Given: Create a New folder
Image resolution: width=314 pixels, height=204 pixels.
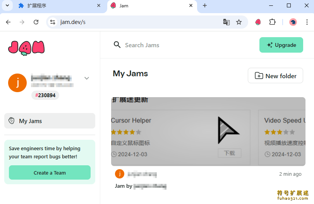Looking at the screenshot, I should click(x=275, y=75).
